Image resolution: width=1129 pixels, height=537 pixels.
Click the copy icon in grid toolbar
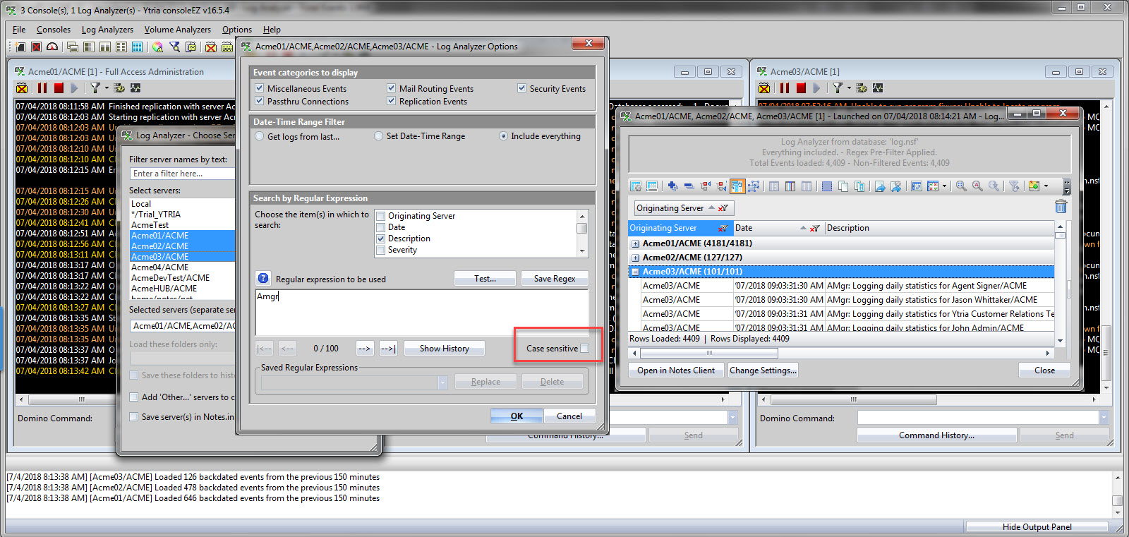(x=843, y=186)
